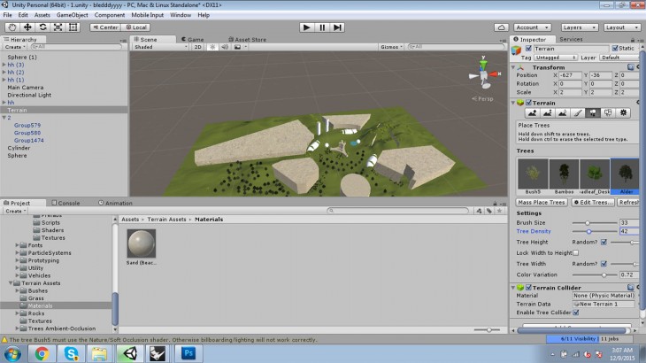Open Photoshop from the Windows taskbar
The width and height of the screenshot is (646, 363).
pos(187,353)
